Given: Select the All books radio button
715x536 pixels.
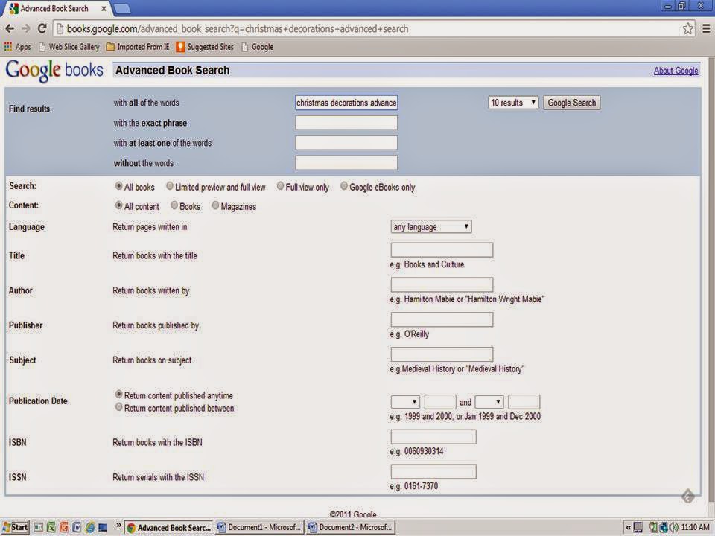Looking at the screenshot, I should tap(118, 186).
